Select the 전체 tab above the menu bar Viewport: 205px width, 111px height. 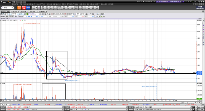14,2
